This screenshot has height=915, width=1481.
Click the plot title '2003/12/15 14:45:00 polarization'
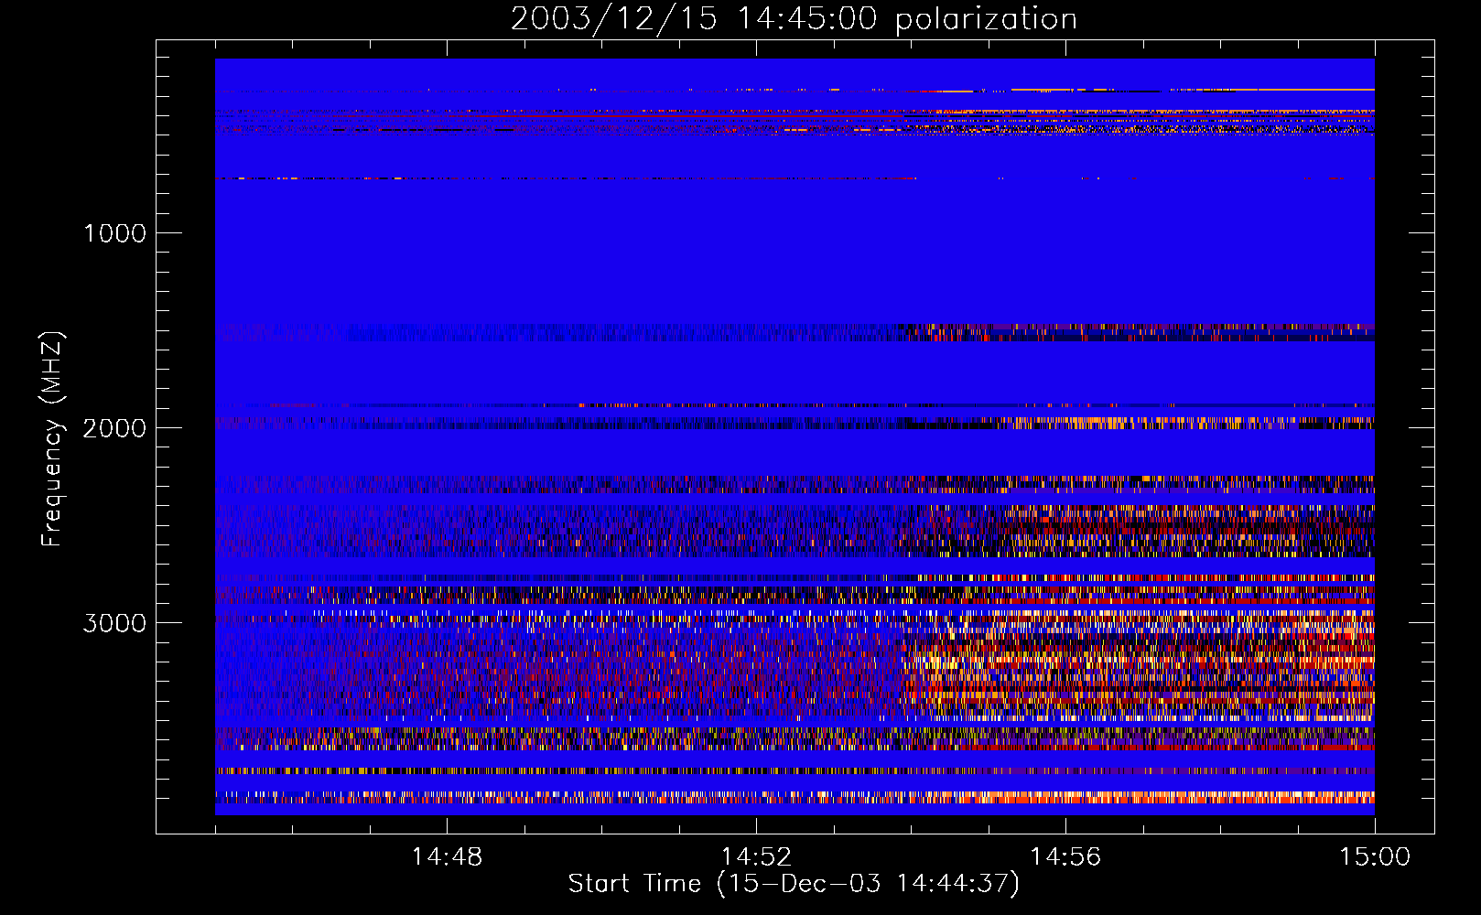794,19
